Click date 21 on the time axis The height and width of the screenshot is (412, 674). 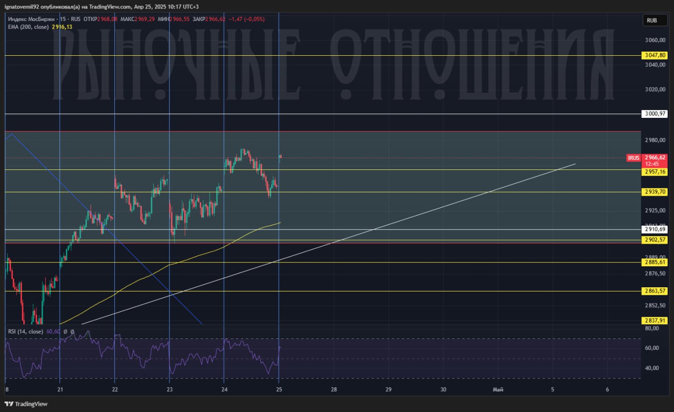(x=61, y=390)
